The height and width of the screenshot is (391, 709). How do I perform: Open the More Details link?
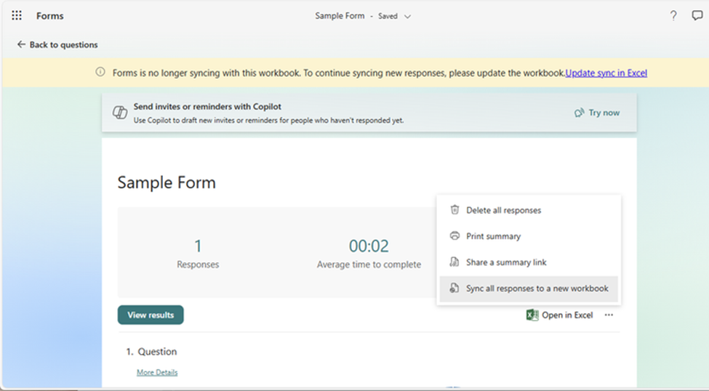157,372
